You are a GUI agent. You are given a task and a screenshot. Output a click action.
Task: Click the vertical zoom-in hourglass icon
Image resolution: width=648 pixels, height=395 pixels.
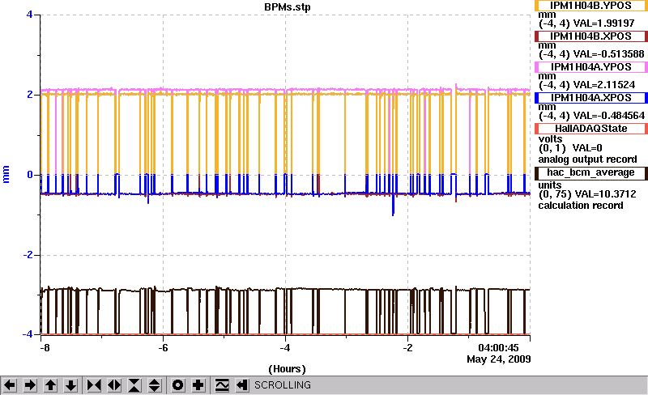pos(134,385)
